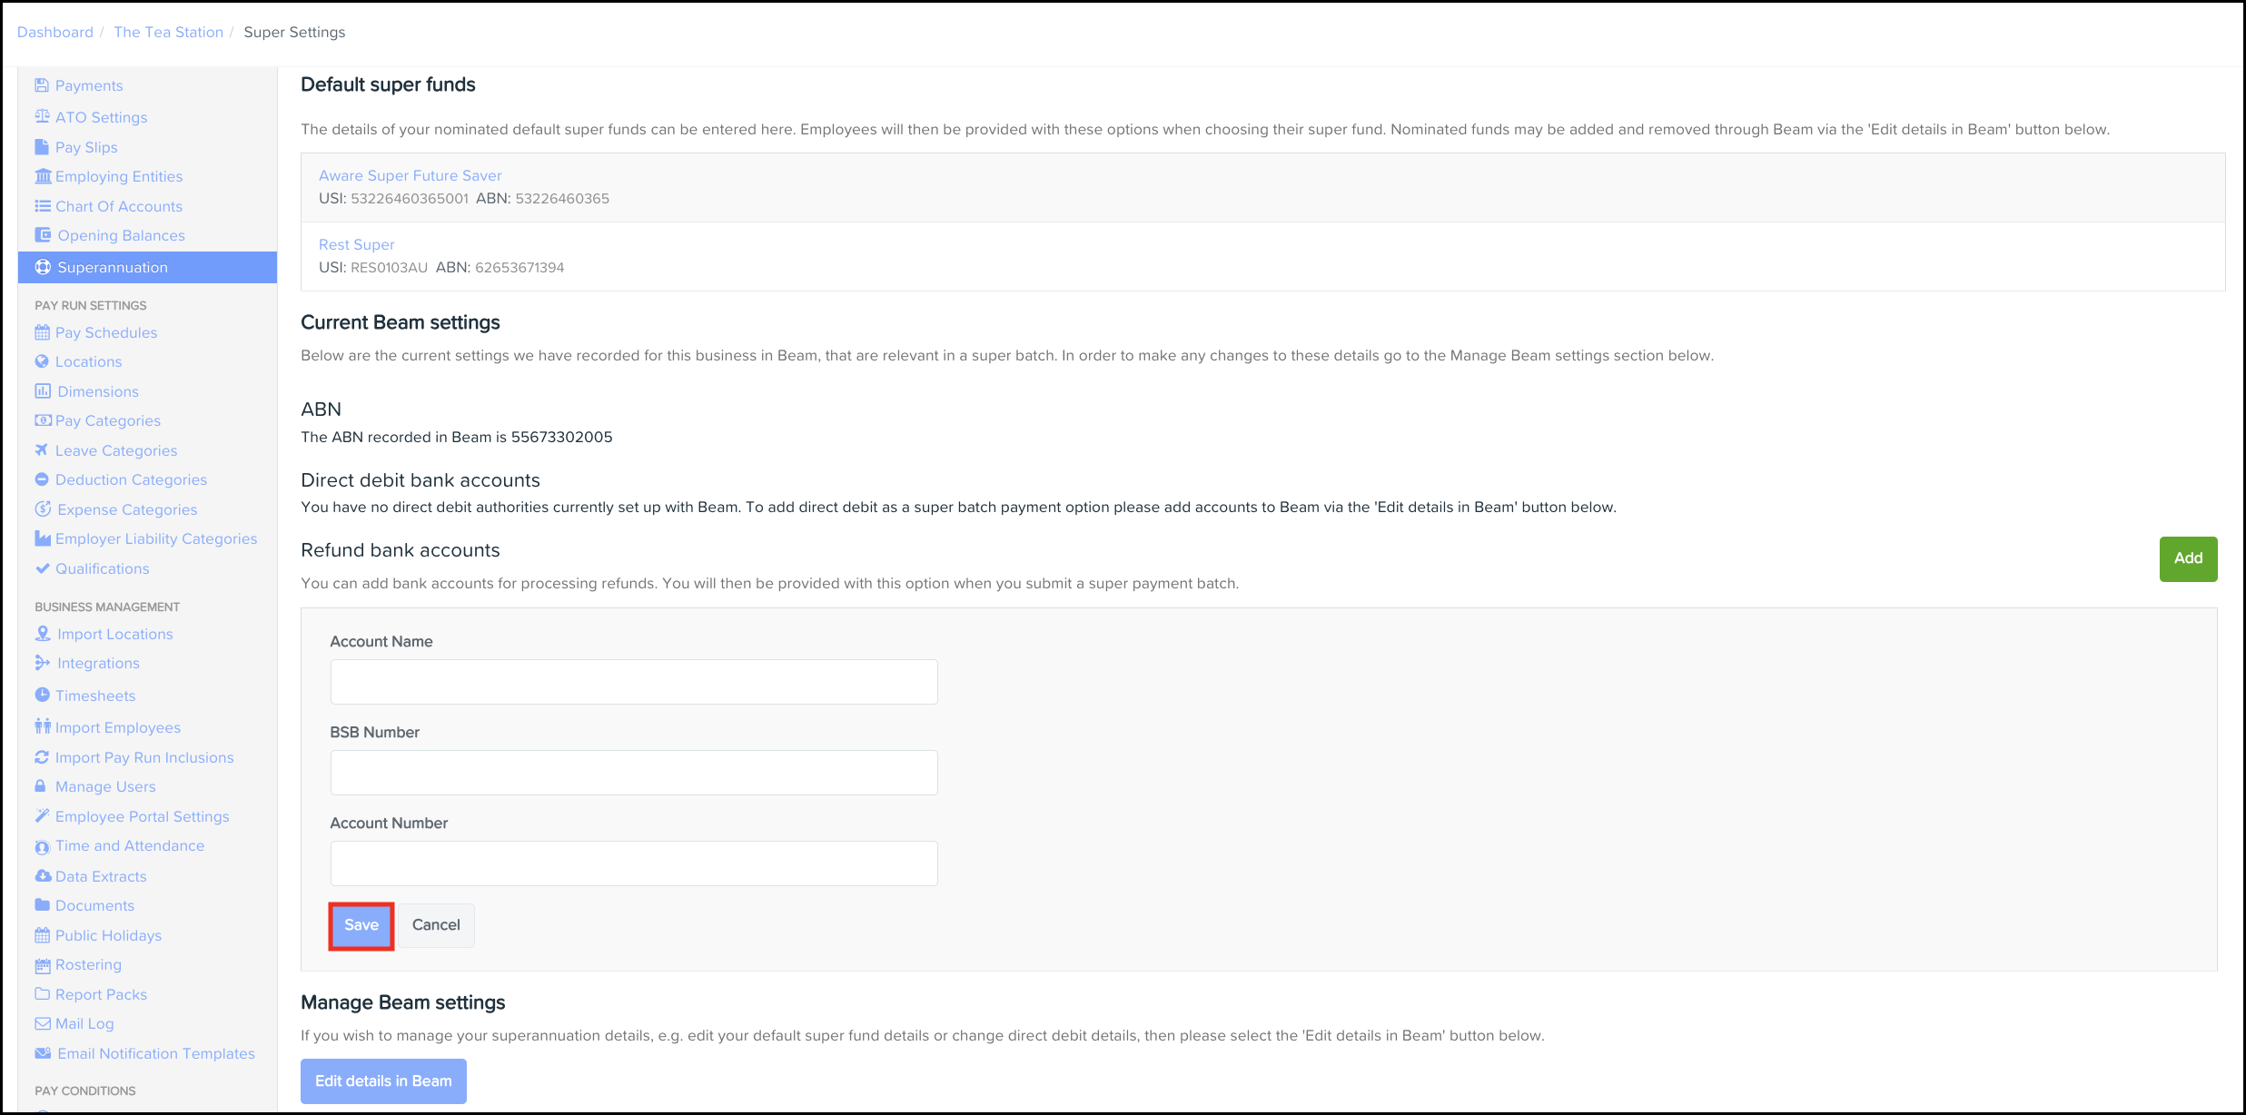Image resolution: width=2246 pixels, height=1115 pixels.
Task: Click Edit details in Beam button
Action: 383,1080
